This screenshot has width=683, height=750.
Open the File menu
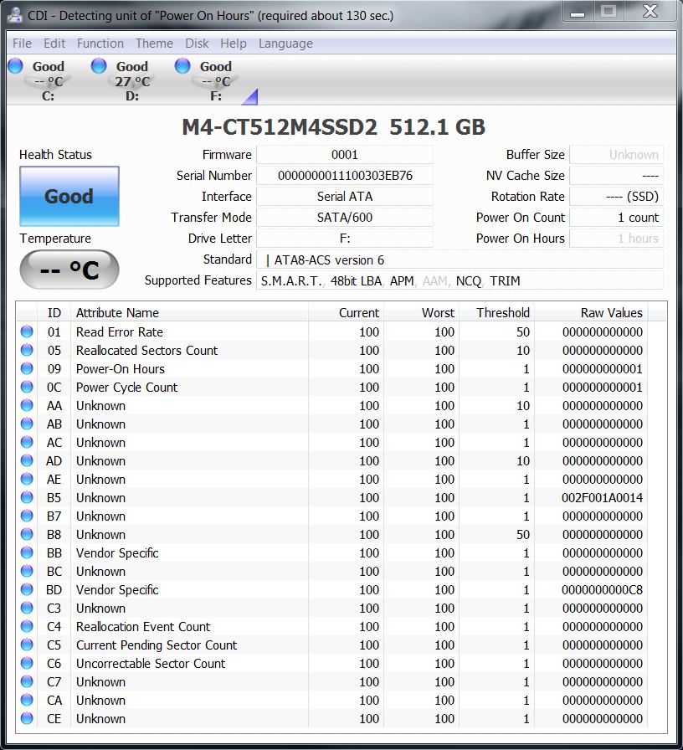pos(23,44)
